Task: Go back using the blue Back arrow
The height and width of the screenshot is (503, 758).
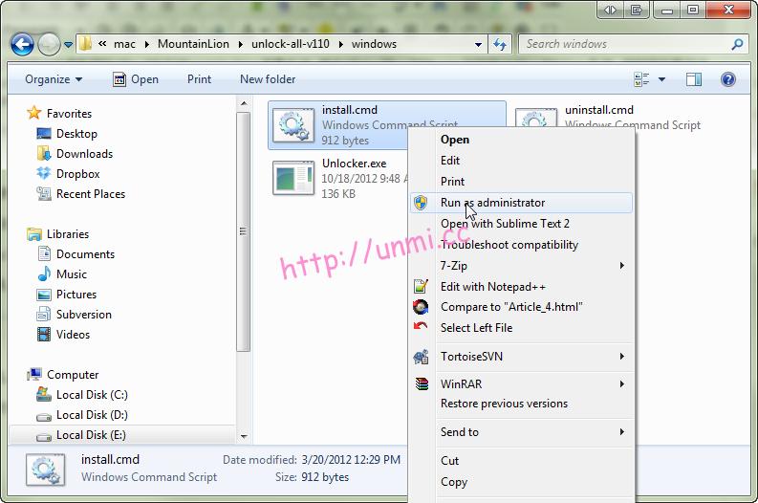Action: tap(22, 45)
